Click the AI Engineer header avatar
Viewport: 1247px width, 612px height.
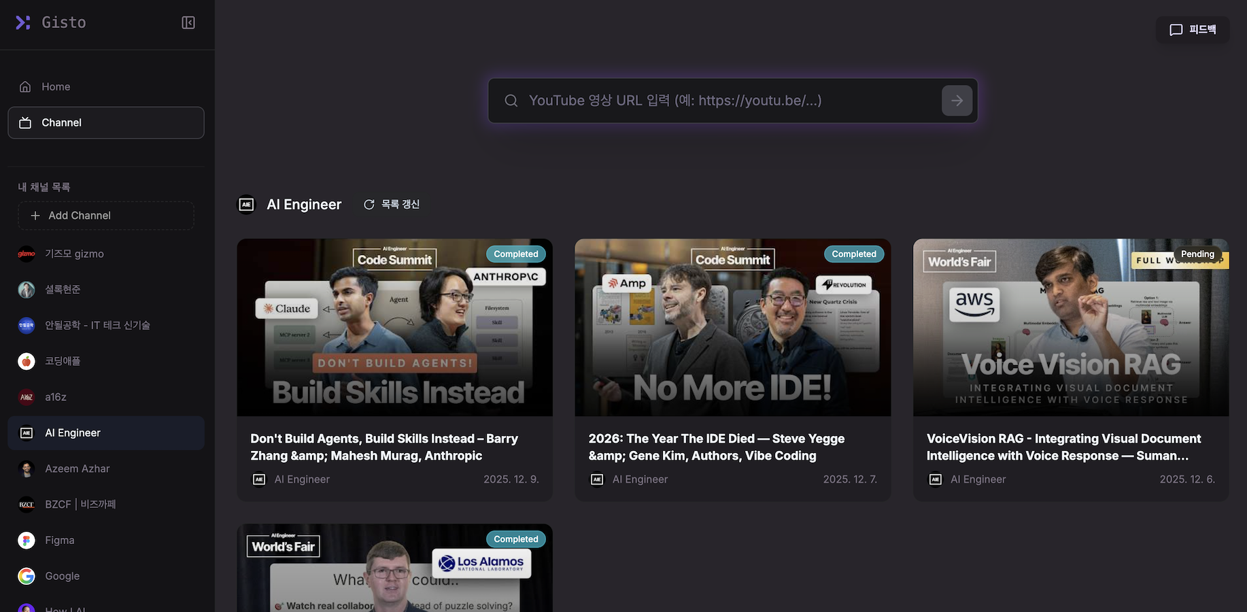[x=246, y=205]
